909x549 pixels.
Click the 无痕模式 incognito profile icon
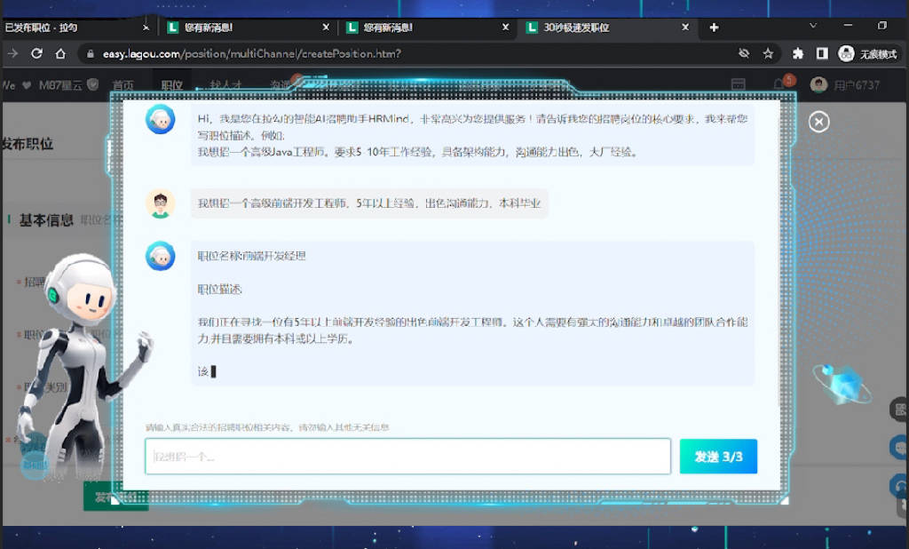(846, 53)
